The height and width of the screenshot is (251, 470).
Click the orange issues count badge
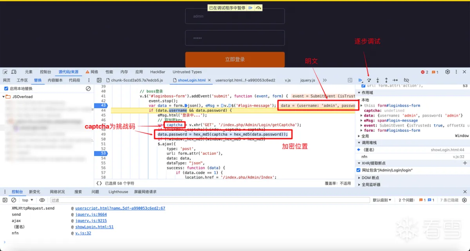coord(435,72)
